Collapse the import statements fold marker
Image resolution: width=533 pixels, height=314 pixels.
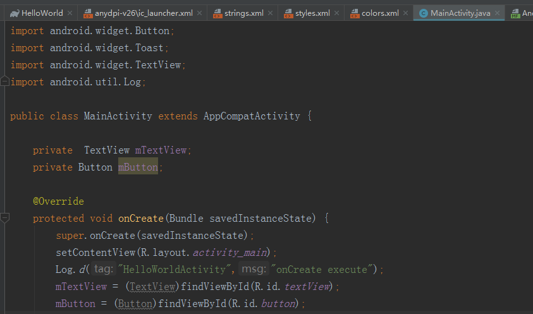(5, 82)
